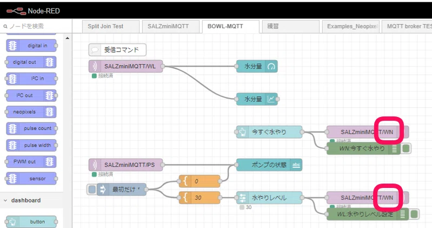Select the template node labeled 0
Image resolution: width=432 pixels, height=228 pixels.
pos(200,181)
